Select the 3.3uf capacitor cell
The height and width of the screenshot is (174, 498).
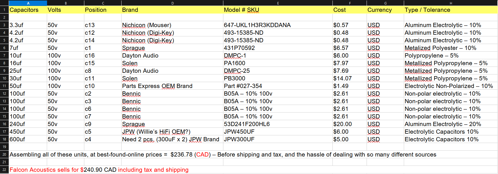click(28, 25)
